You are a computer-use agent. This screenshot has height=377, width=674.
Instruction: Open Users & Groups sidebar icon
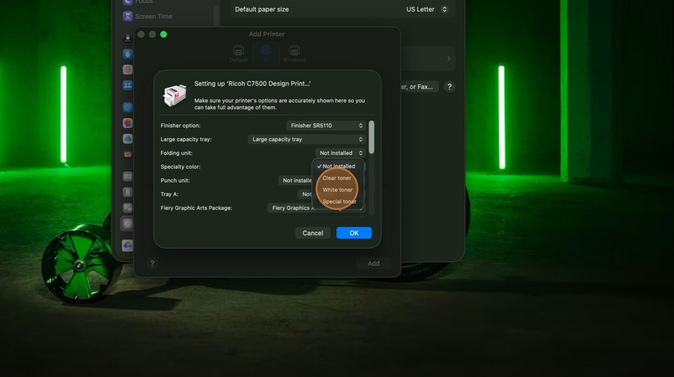127,85
